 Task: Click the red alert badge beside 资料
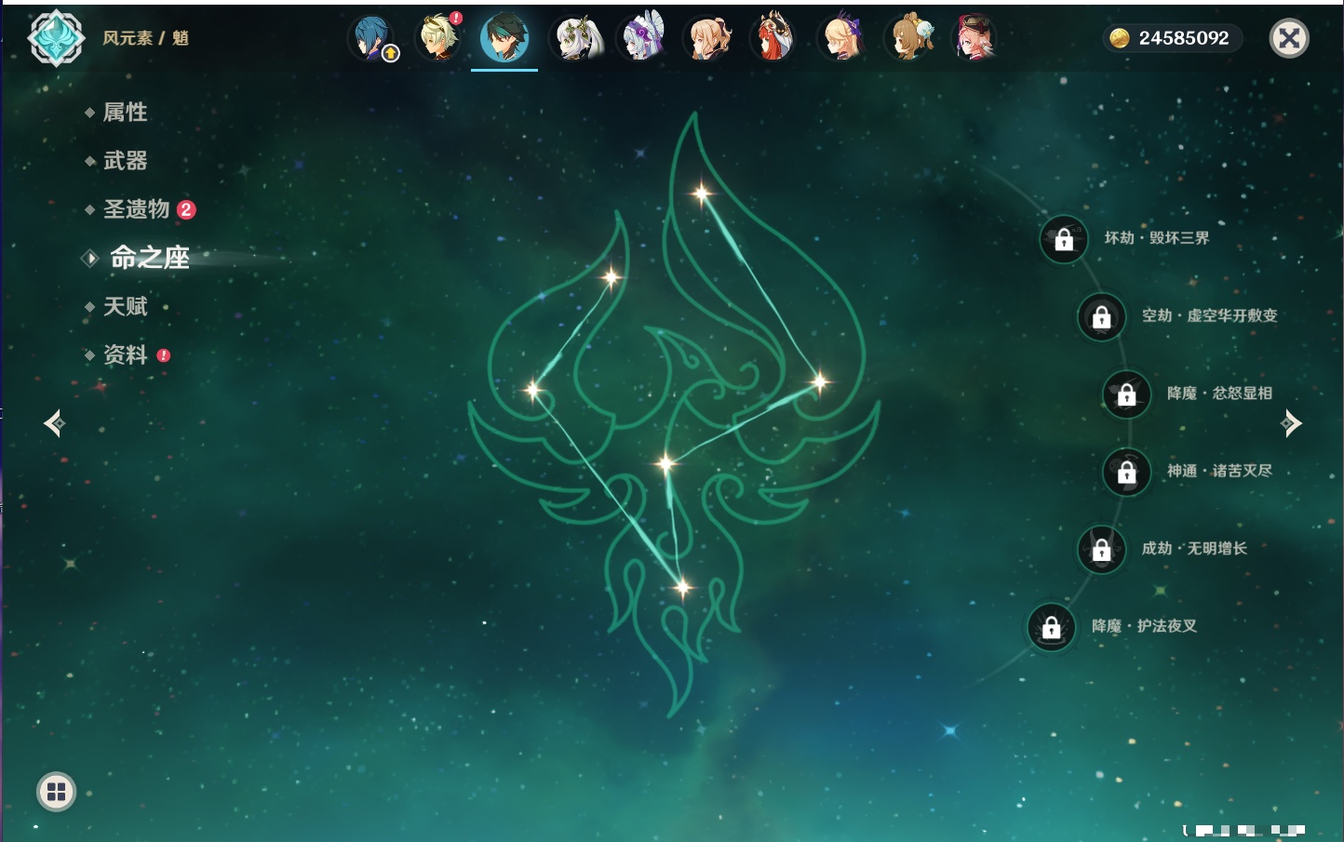pos(164,355)
